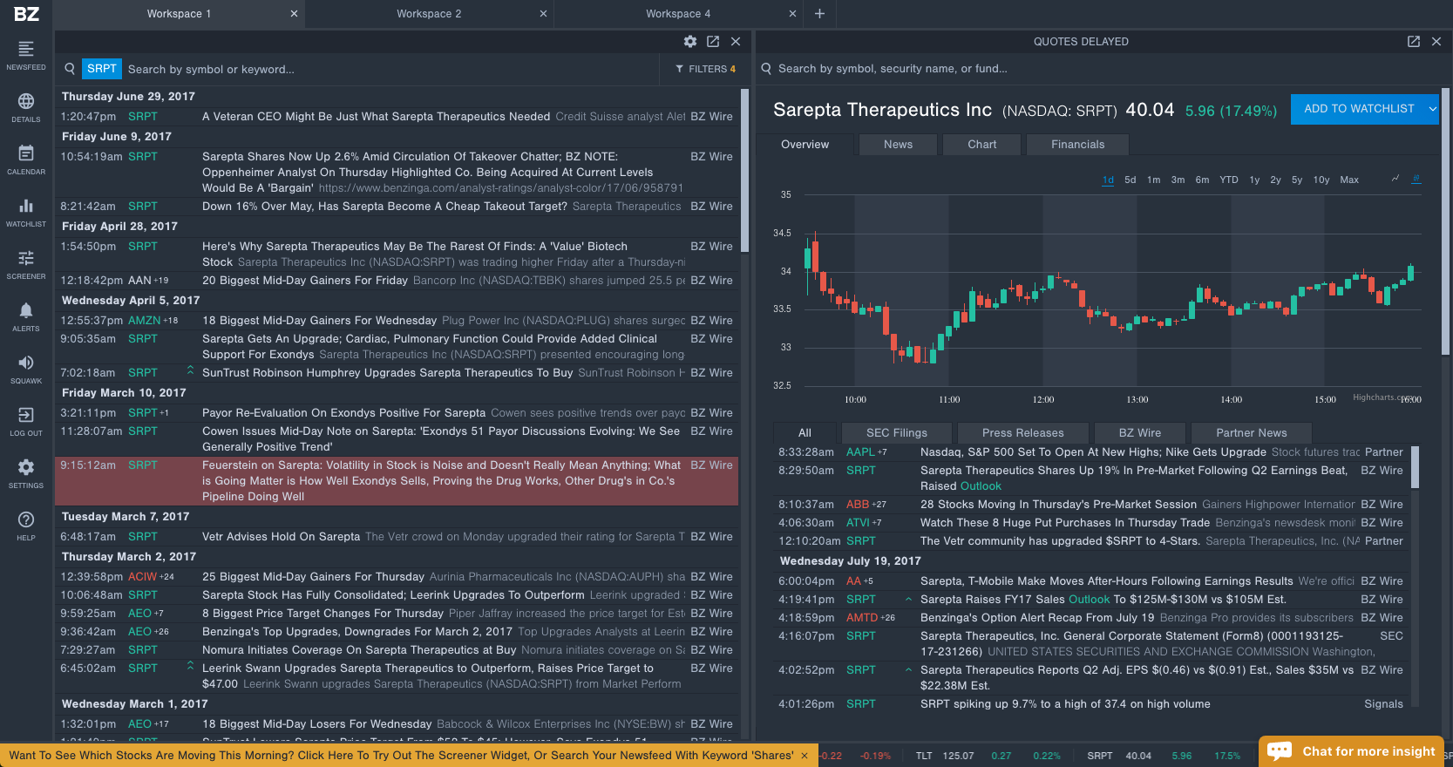
Task: Click the chat bubble icon
Action: point(1280,751)
